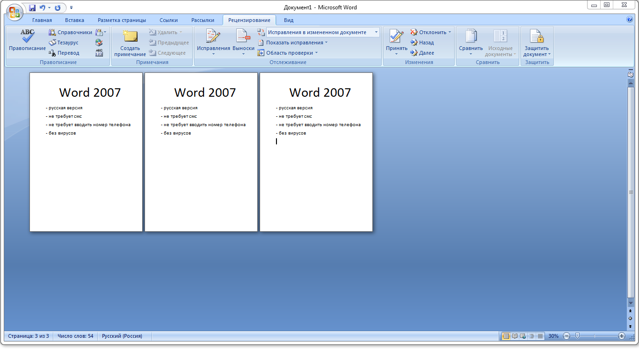This screenshot has width=639, height=349.
Task: Open Защитить документ protection options
Action: (x=537, y=42)
